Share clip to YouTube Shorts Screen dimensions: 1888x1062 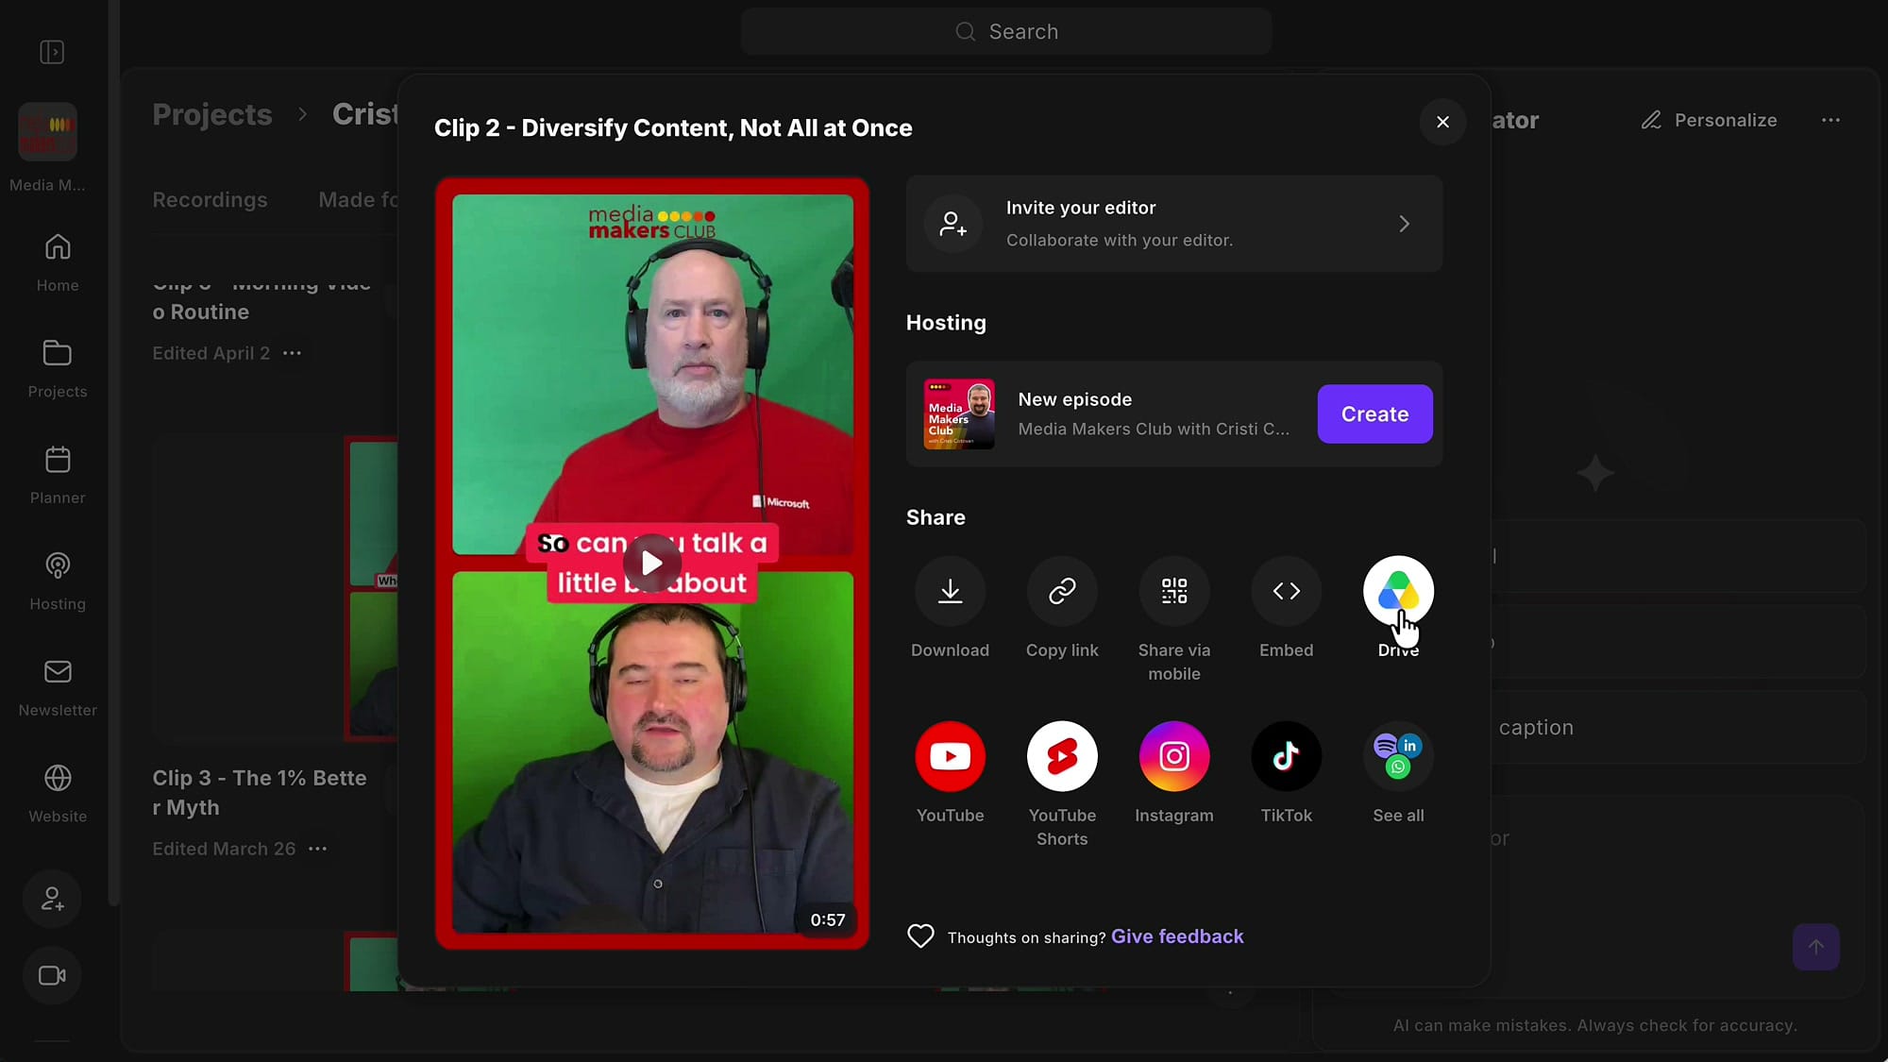[x=1062, y=756]
